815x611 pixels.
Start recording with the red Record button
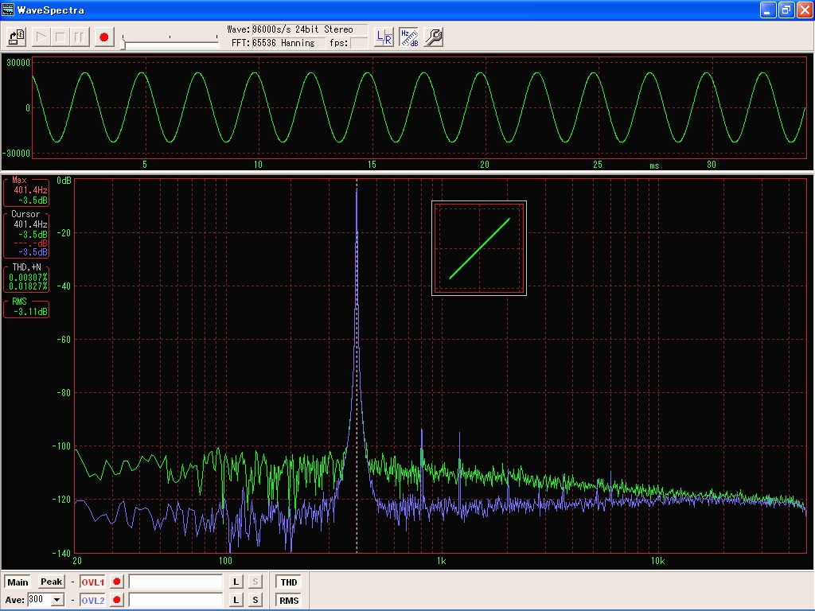point(104,37)
